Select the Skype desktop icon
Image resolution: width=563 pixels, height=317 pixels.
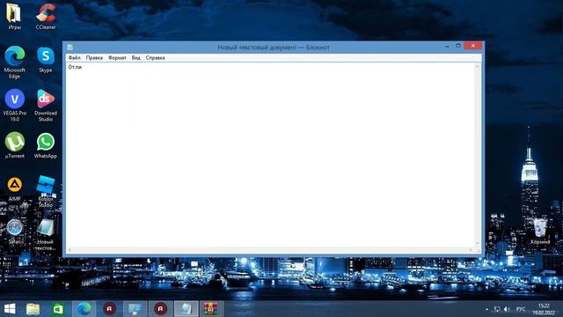click(46, 60)
